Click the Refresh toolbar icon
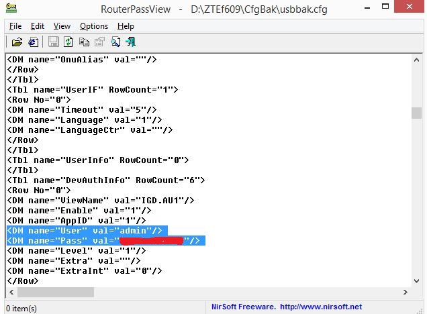 coord(68,42)
